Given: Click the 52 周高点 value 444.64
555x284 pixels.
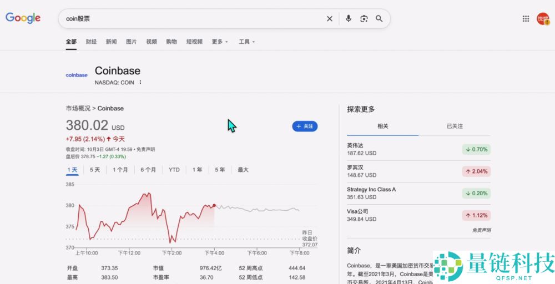Looking at the screenshot, I should click(296, 268).
